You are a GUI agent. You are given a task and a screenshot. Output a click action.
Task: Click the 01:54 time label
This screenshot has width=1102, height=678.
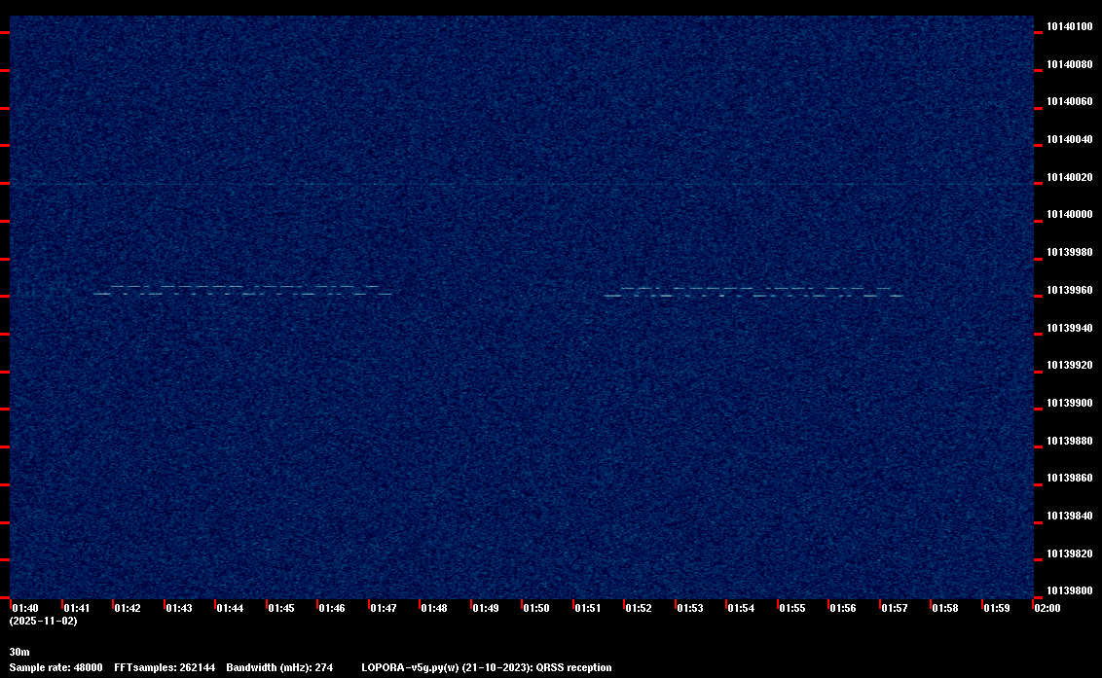[x=741, y=608]
